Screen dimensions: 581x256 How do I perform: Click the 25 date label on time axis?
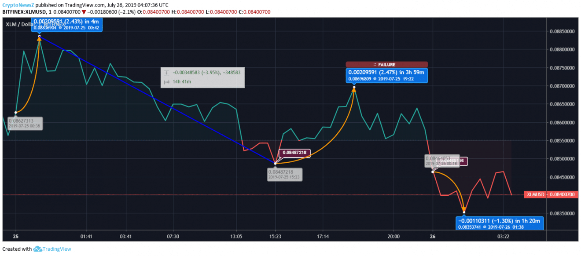(16, 236)
